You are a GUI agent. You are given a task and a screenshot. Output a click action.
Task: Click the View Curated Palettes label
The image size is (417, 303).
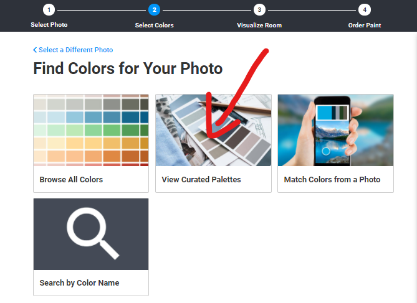(201, 180)
